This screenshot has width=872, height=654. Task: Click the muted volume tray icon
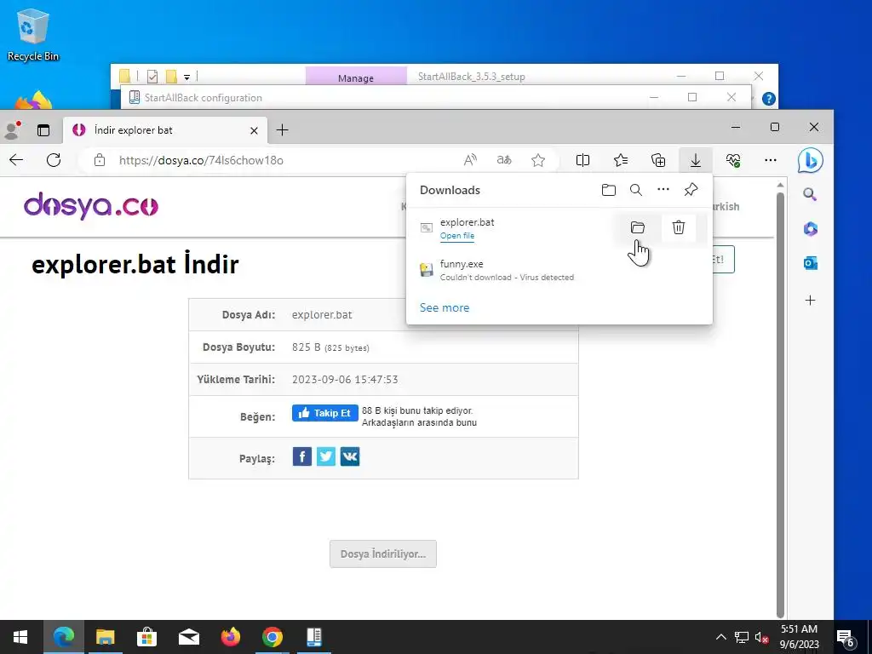point(761,638)
